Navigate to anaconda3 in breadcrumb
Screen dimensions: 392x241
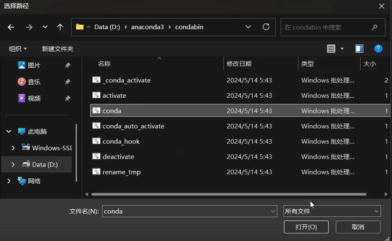coord(148,27)
